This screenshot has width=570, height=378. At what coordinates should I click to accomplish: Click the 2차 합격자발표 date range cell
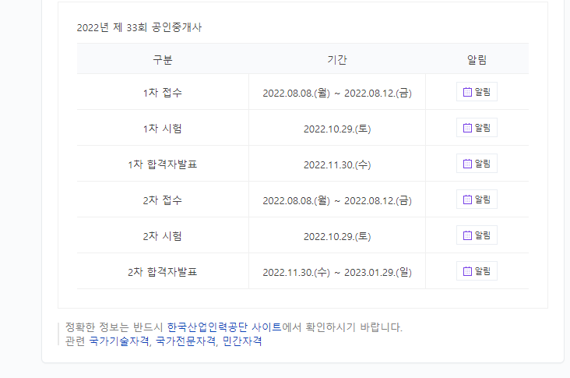point(337,272)
